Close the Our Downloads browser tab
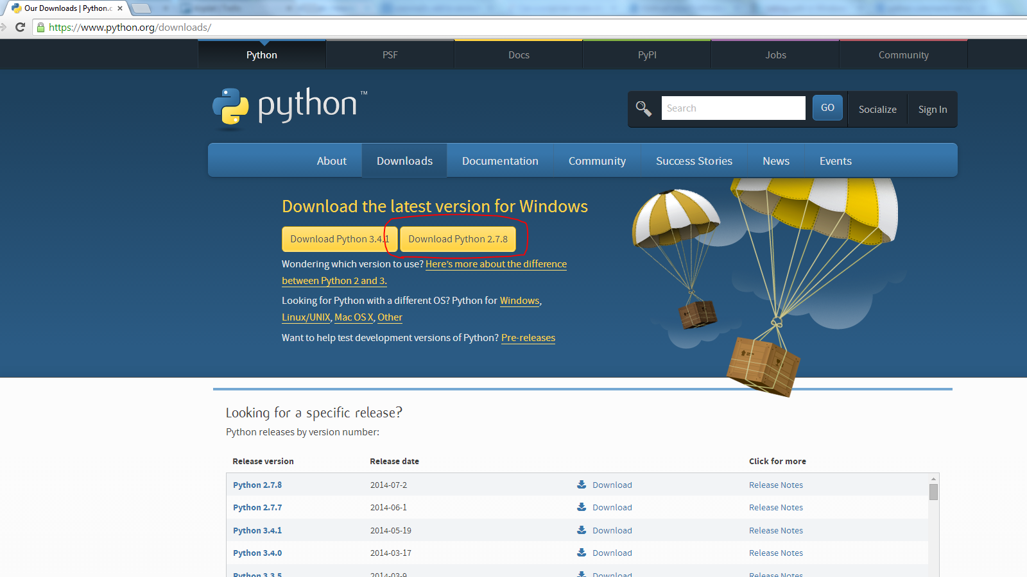 (120, 8)
